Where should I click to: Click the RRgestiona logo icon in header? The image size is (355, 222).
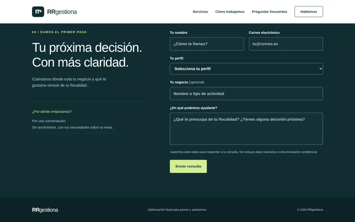point(38,12)
